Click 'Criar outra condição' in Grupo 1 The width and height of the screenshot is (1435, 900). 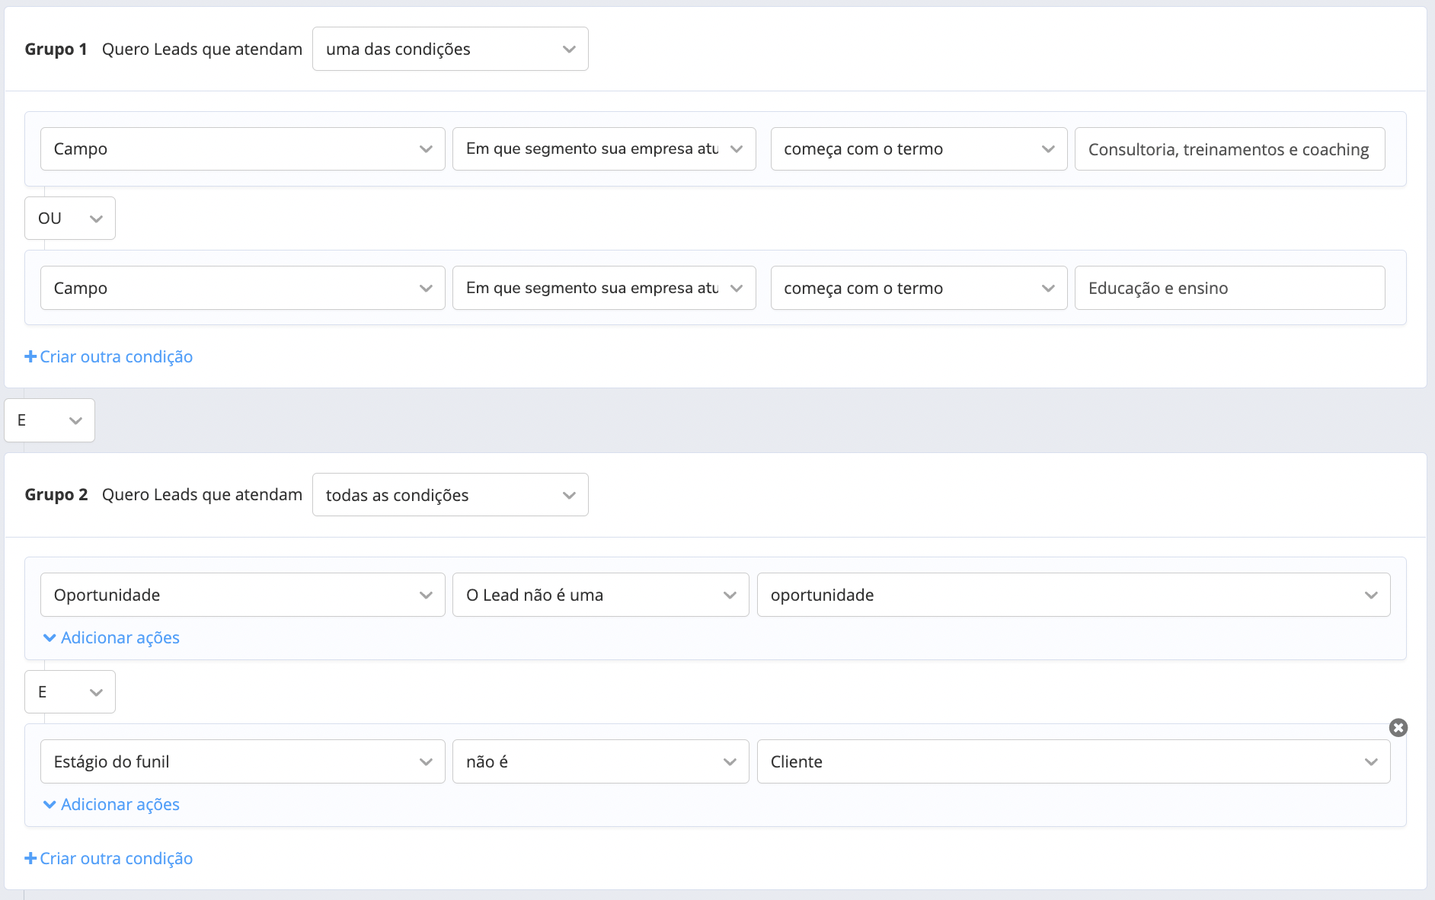click(109, 357)
